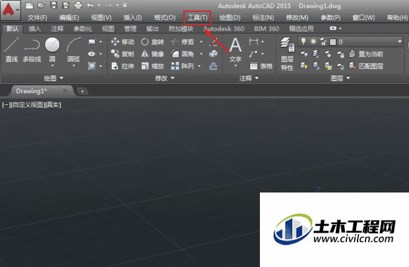Close the Drawing1* document tab

tap(65, 91)
